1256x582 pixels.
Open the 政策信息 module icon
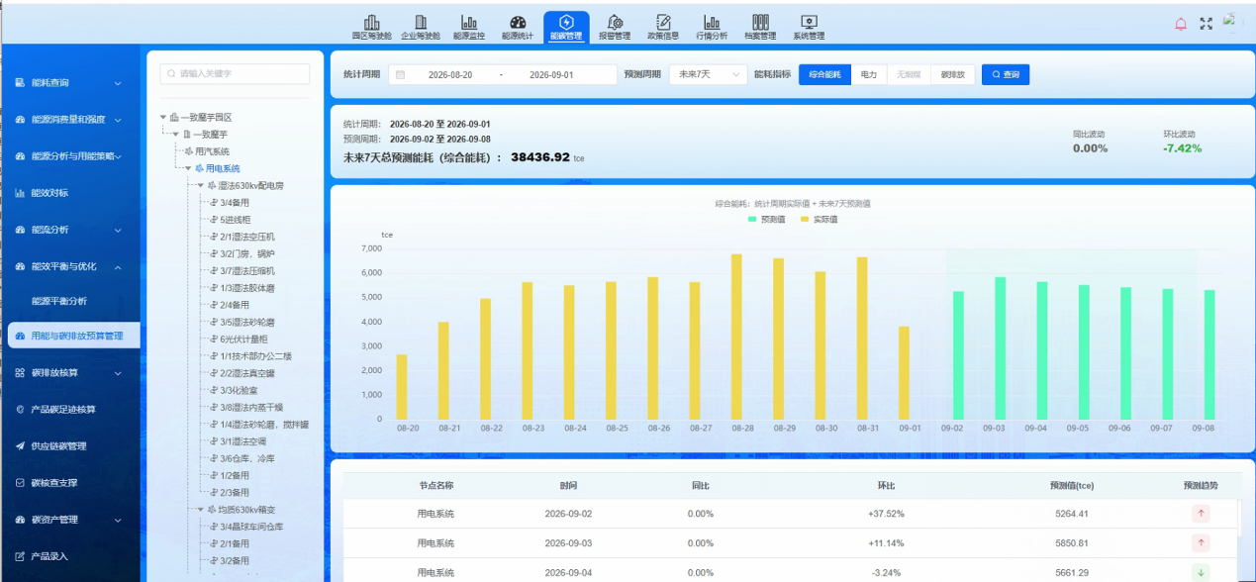click(663, 23)
